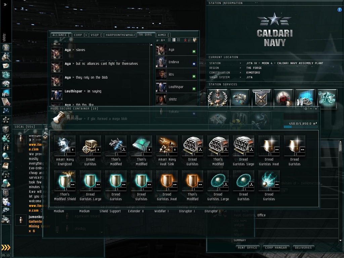Click the green standing star next to Aya
344x258 pixels.
(194, 51)
